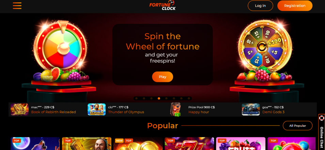Click the Thunder of Olympus game icon
This screenshot has height=150, width=325.
click(x=97, y=110)
